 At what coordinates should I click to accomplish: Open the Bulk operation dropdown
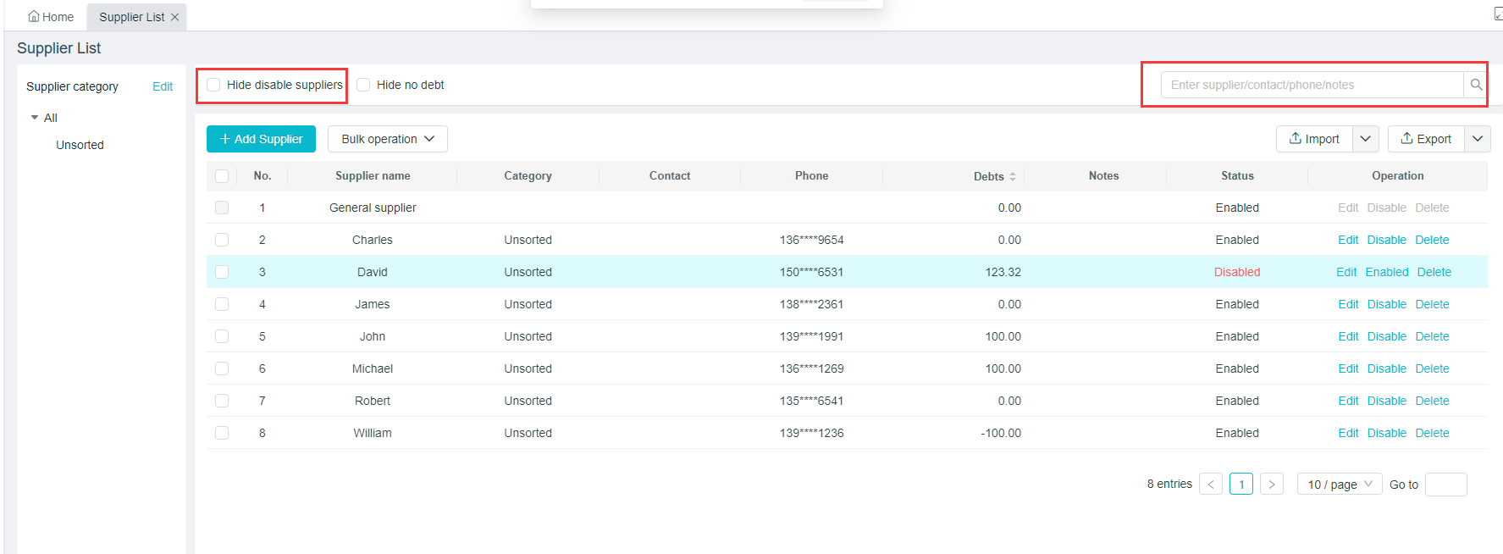(387, 139)
